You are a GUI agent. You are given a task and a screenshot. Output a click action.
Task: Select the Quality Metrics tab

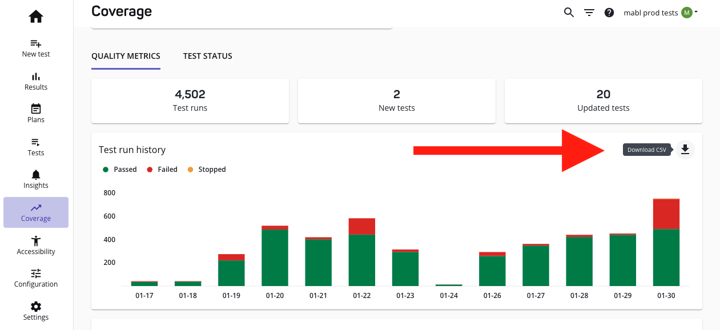[126, 56]
